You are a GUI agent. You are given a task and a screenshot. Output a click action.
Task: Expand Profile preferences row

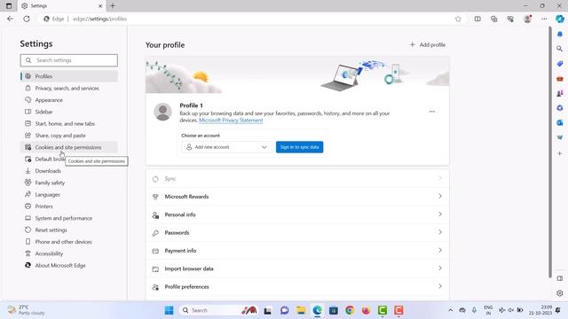(297, 287)
